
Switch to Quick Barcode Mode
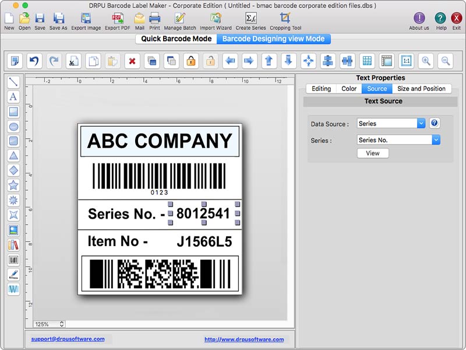176,39
